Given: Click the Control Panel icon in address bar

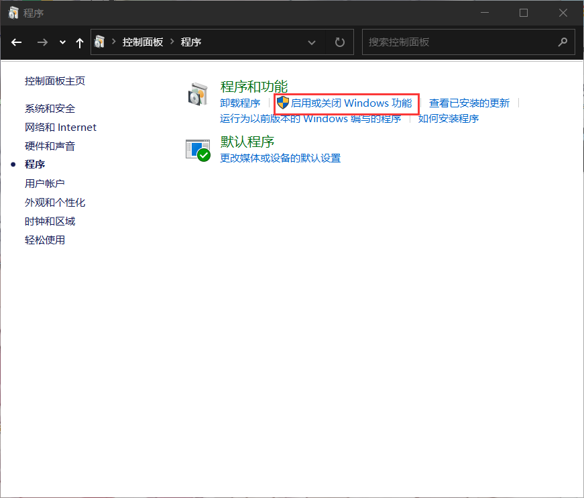Looking at the screenshot, I should (99, 42).
